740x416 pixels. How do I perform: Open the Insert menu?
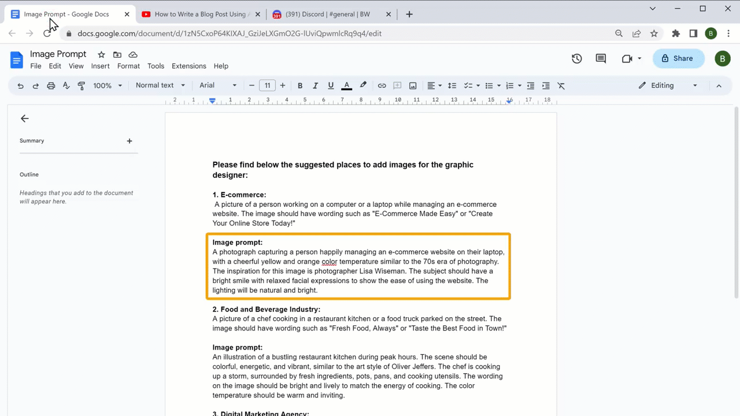pos(101,66)
